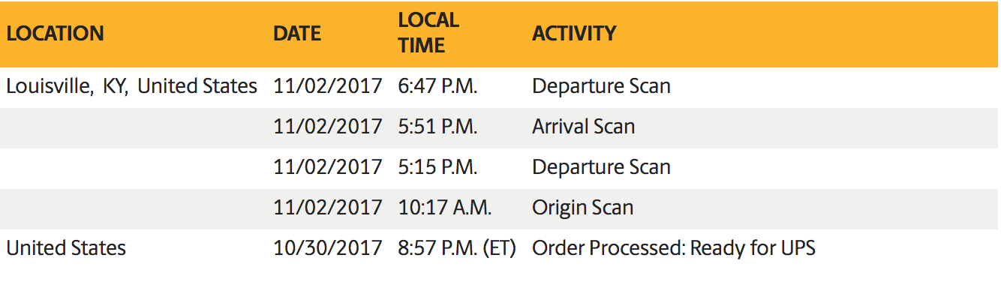The width and height of the screenshot is (1001, 291).
Task: Click the LOCAL TIME column header
Action: point(428,33)
